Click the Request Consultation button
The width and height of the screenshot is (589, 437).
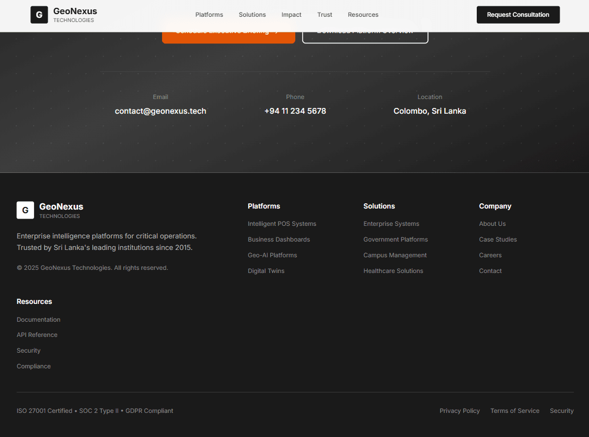click(518, 15)
